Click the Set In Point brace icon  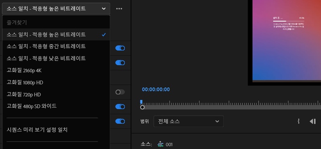pyautogui.click(x=299, y=121)
